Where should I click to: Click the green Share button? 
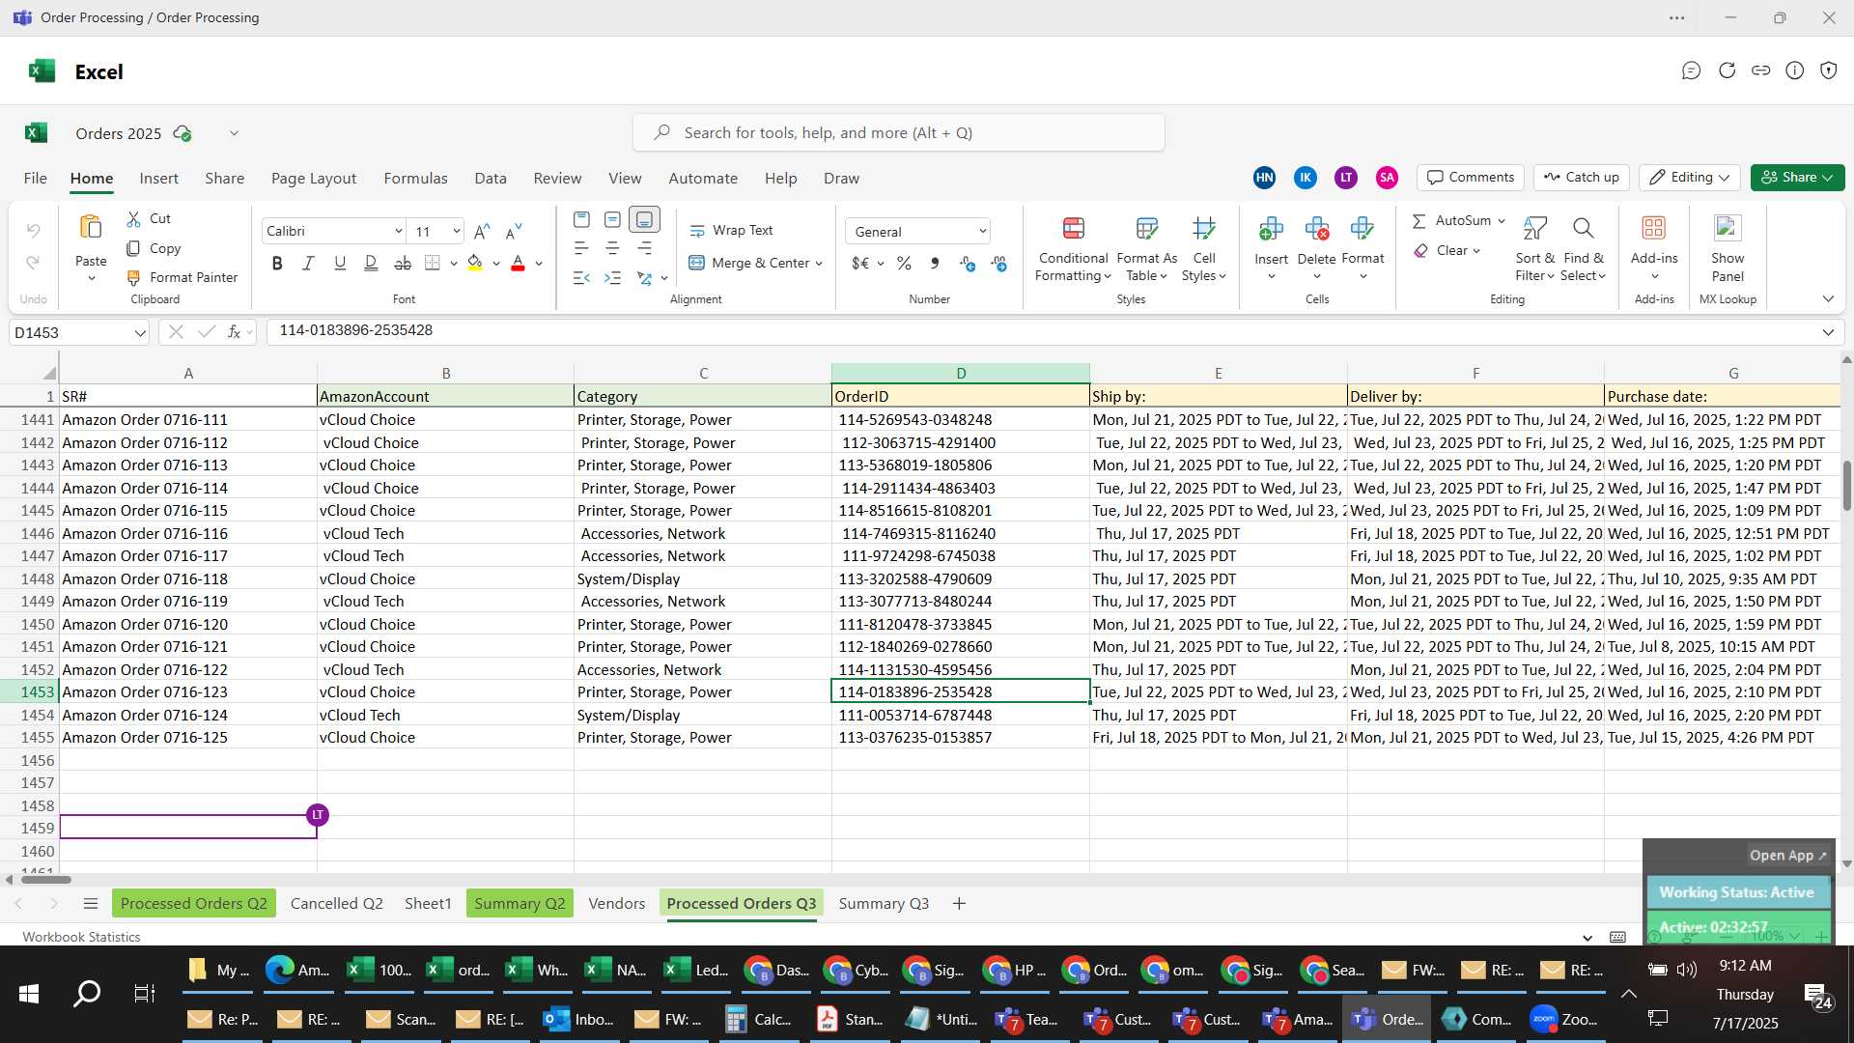[x=1797, y=178]
